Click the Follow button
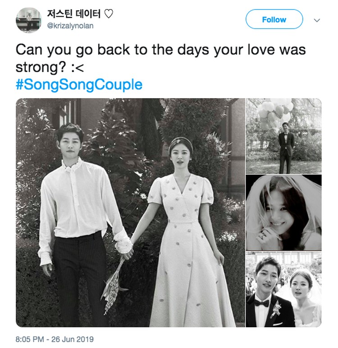338x348 pixels. [274, 19]
